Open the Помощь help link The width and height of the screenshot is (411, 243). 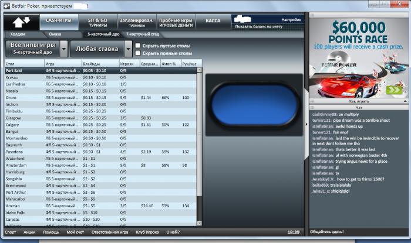click(51, 232)
